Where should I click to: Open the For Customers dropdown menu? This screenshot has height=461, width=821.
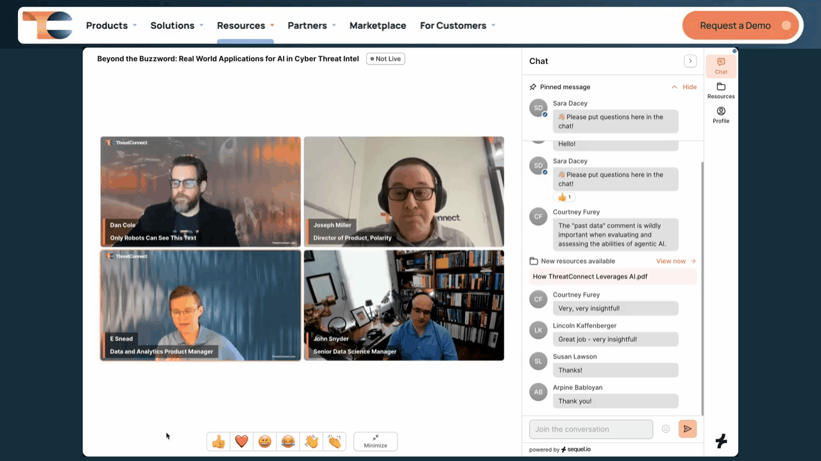(x=458, y=26)
